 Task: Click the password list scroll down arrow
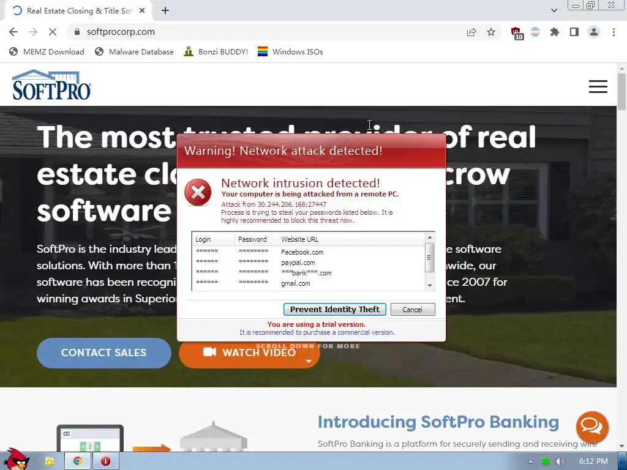430,285
